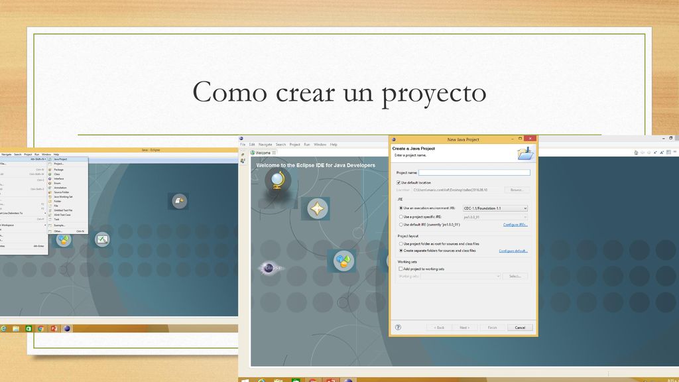Open PowerPoint from the left taskbar

pos(54,329)
